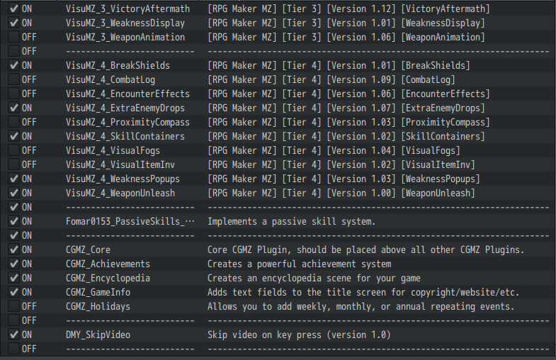Enable the CGMZ_Holidays checkbox
Image resolution: width=556 pixels, height=360 pixels.
[14, 306]
